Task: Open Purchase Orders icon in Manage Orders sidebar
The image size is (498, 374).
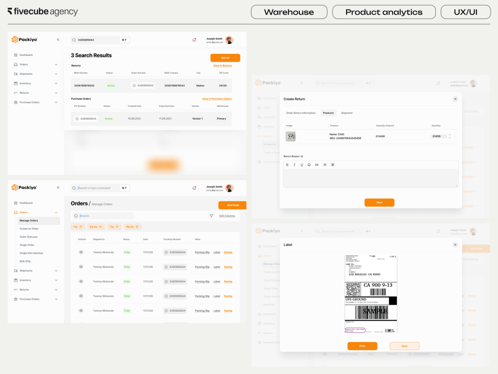Action: [15, 299]
